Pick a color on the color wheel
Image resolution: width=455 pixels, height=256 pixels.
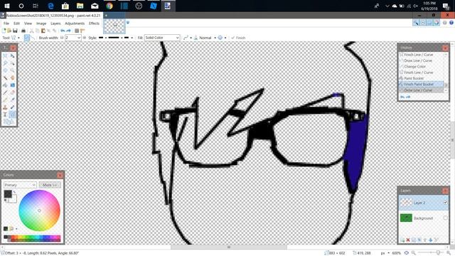click(x=40, y=210)
